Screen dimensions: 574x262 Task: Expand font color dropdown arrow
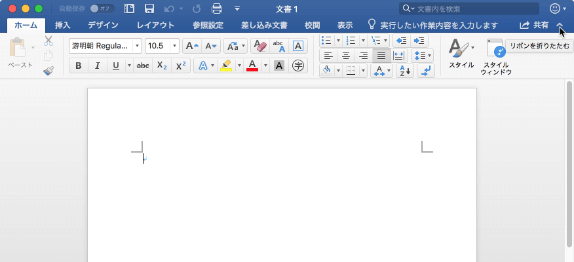tap(265, 66)
